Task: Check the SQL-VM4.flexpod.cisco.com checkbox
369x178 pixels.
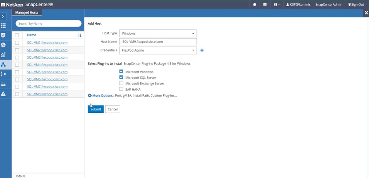Action: coord(17,64)
